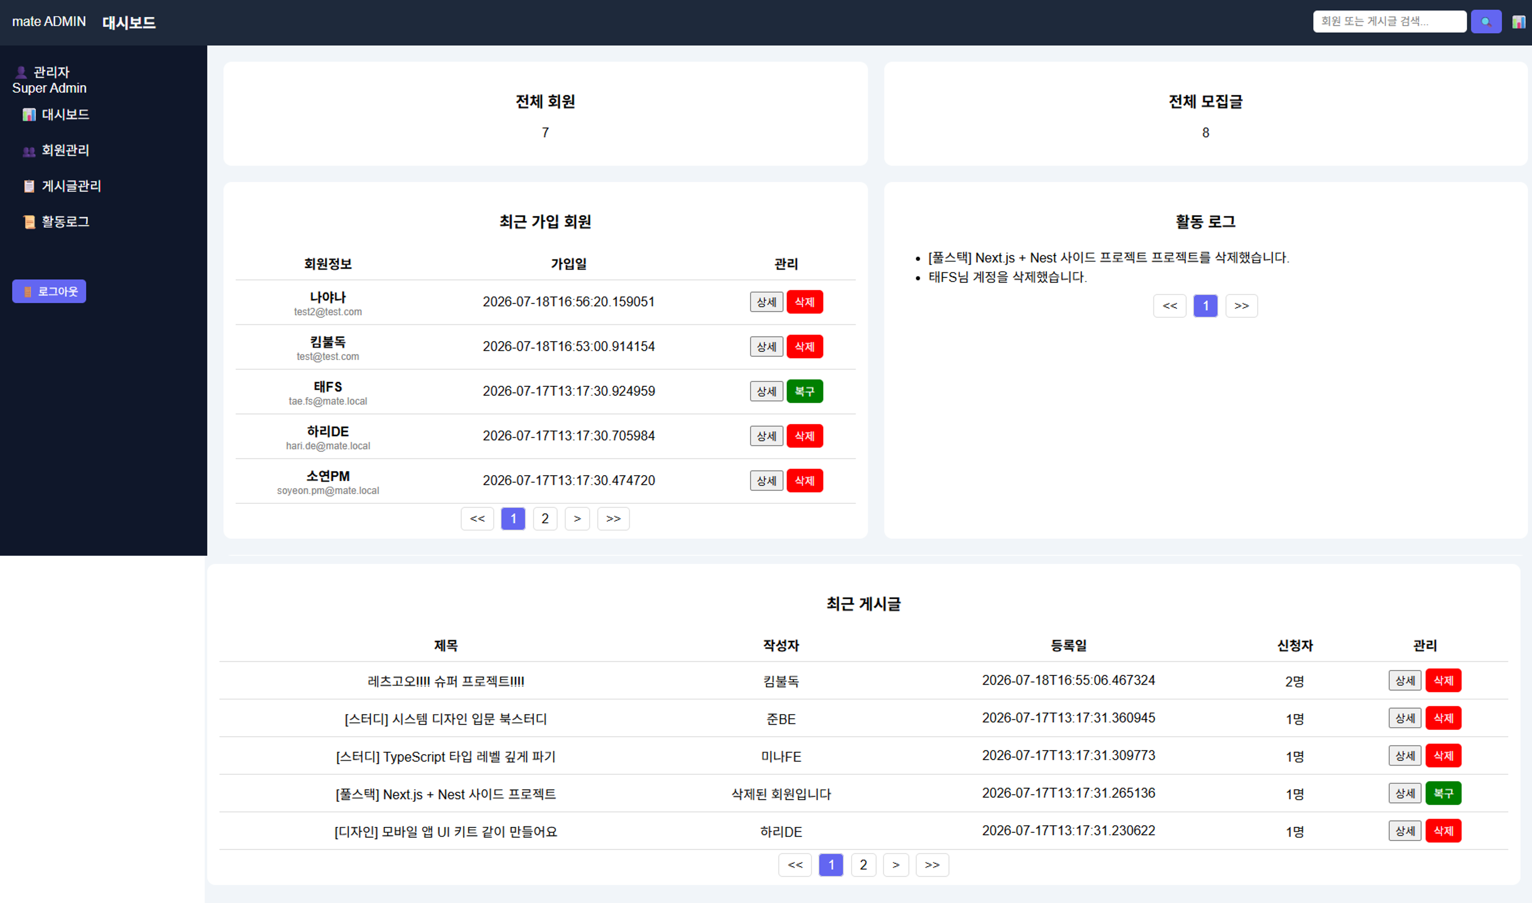Go to next page of recent posts
This screenshot has height=903, width=1532.
click(x=895, y=865)
